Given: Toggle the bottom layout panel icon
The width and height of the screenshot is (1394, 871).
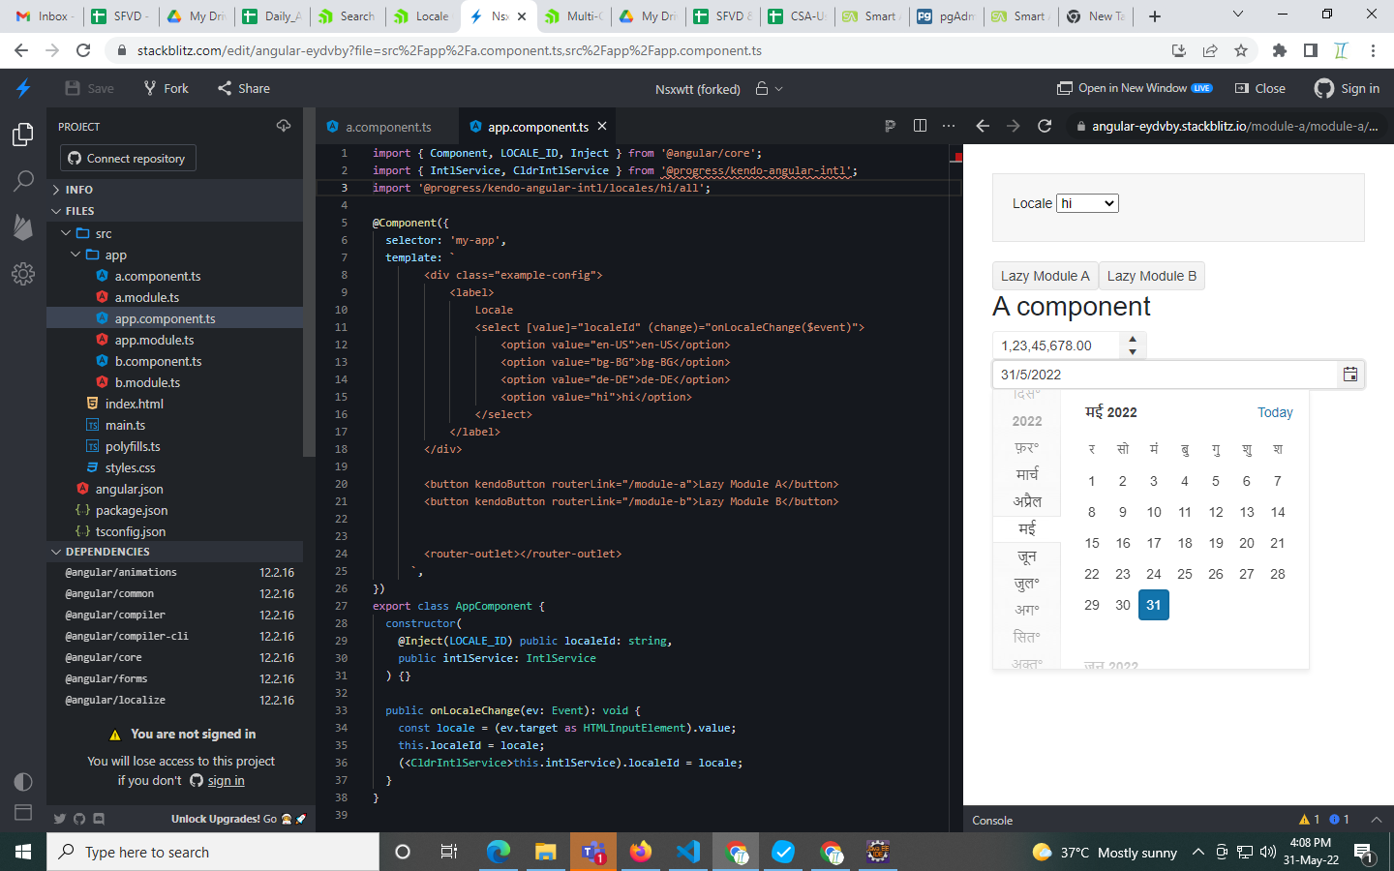Looking at the screenshot, I should click(x=23, y=813).
